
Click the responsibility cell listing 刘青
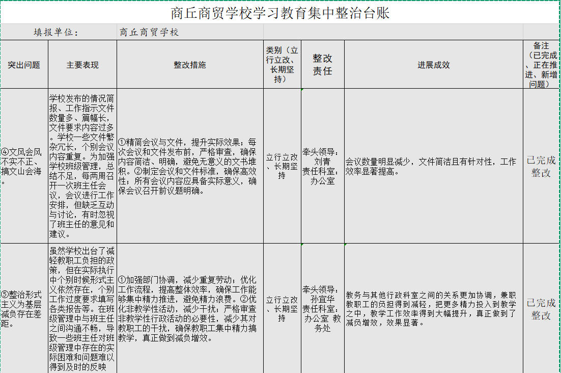pyautogui.click(x=322, y=166)
